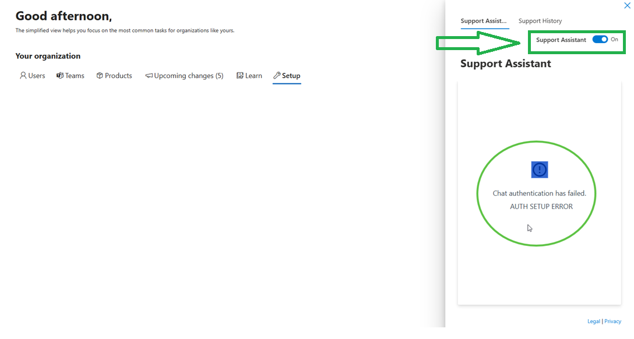Open the Teams tab

(71, 76)
